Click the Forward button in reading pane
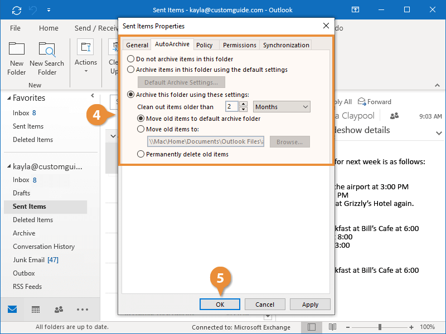Viewport: 446px width, 334px height. (374, 102)
